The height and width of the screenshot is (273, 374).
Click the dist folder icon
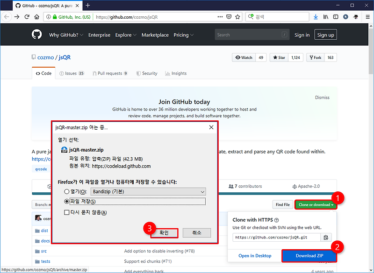click(37, 231)
